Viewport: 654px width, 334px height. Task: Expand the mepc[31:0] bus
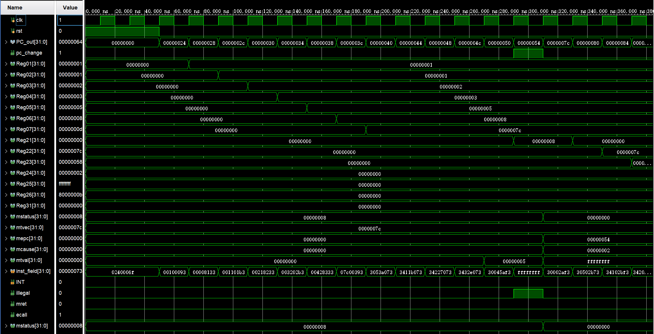[6, 238]
